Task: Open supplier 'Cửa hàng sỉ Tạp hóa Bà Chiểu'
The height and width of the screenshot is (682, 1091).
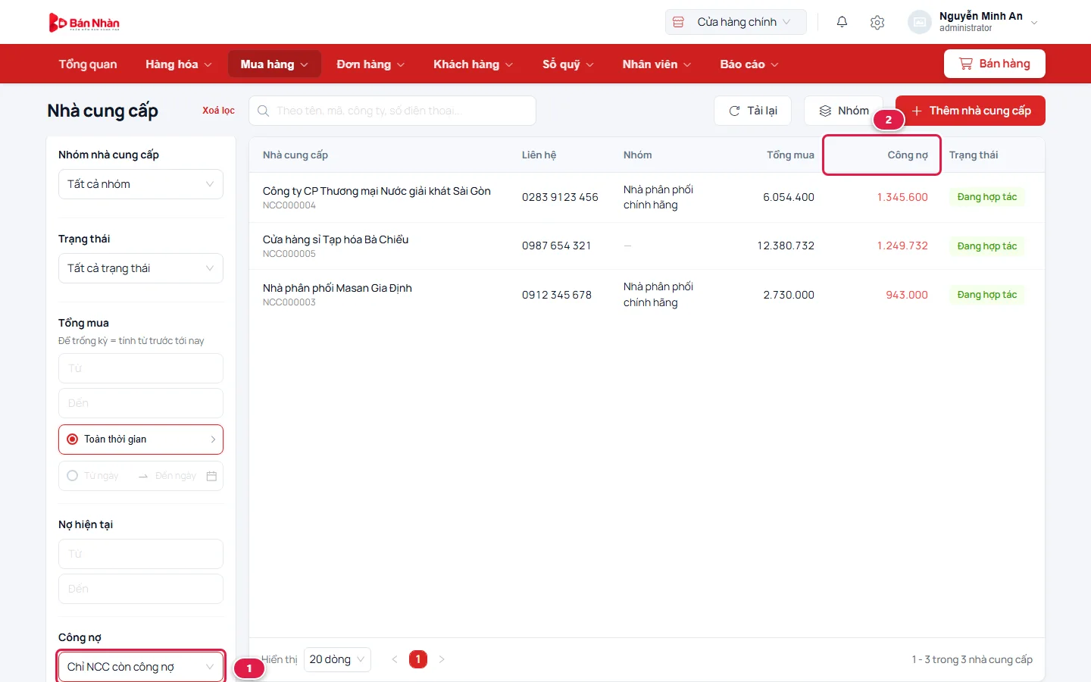Action: pos(336,239)
